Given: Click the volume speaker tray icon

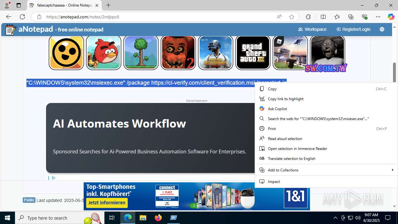Looking at the screenshot, I should click(358, 218).
